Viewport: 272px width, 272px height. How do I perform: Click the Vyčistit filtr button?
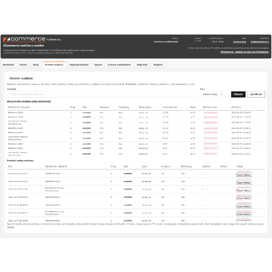coord(256,94)
